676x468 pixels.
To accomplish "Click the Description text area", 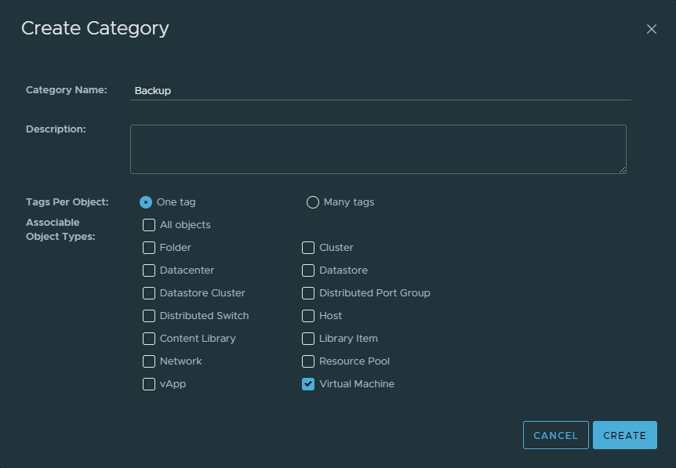I will point(378,149).
